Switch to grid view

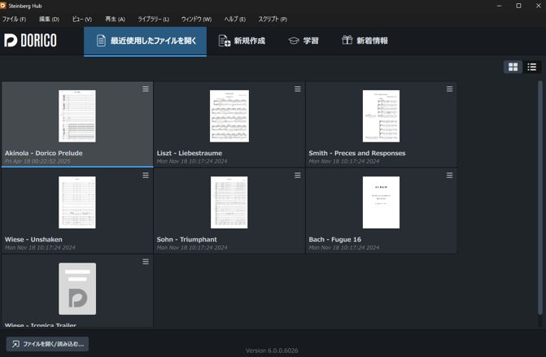[x=513, y=67]
